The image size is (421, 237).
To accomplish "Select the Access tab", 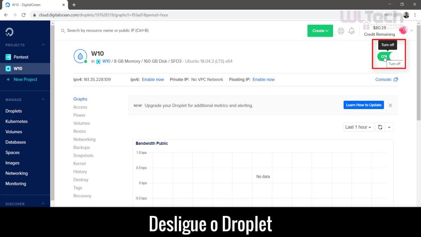I will pyautogui.click(x=80, y=107).
